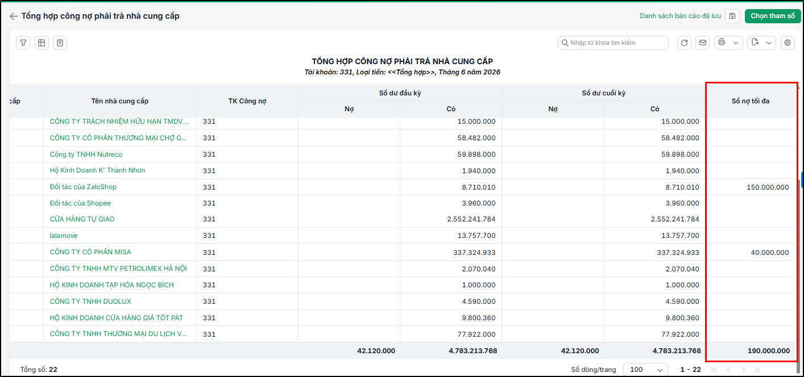Select the 150.000.000 max debt cell

(x=768, y=187)
